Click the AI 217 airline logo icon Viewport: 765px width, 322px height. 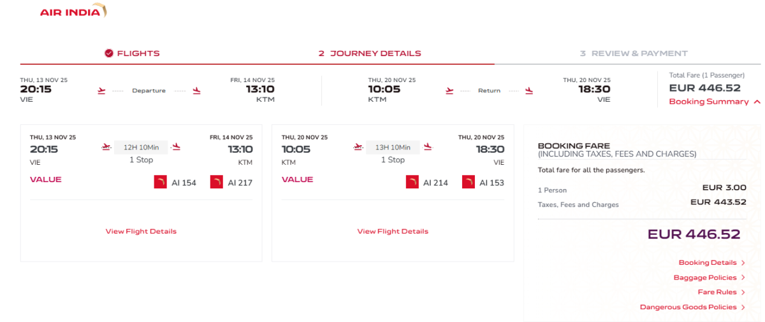point(217,183)
